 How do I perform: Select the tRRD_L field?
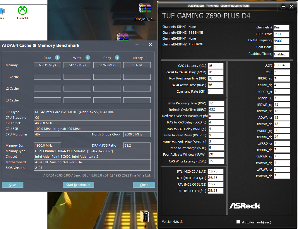216,122
